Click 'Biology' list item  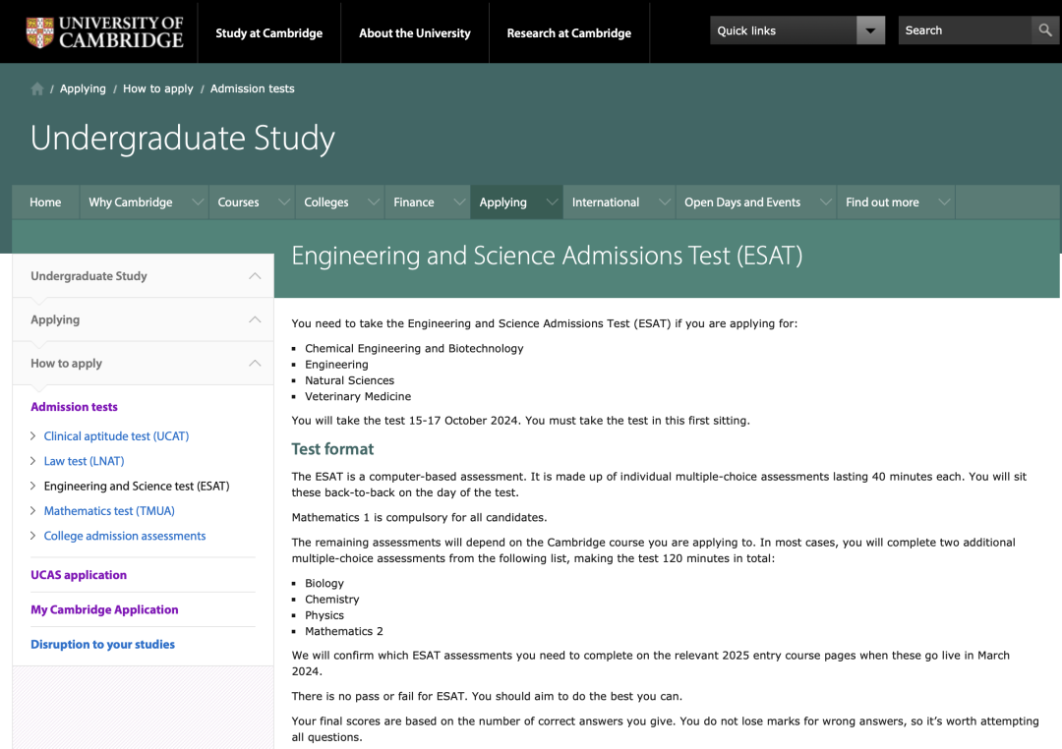(324, 583)
